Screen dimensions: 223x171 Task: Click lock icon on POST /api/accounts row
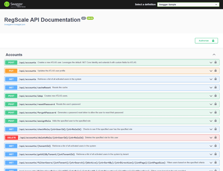(215, 62)
